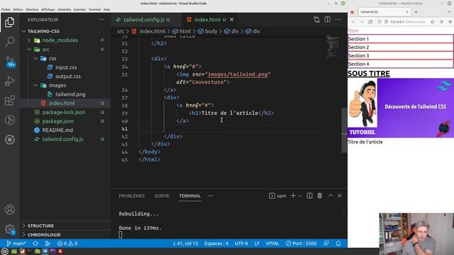Close the terminal panel
The width and height of the screenshot is (454, 255).
point(340,195)
